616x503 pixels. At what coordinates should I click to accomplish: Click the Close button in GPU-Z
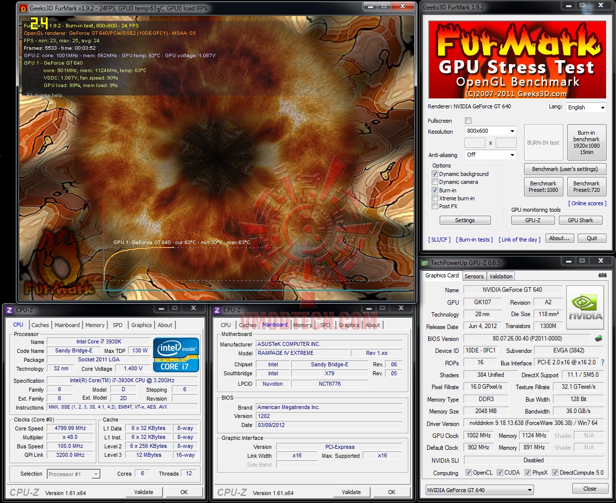(x=590, y=489)
